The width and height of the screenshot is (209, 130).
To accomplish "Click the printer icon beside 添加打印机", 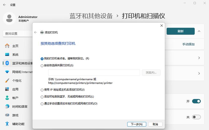I will [42, 32].
